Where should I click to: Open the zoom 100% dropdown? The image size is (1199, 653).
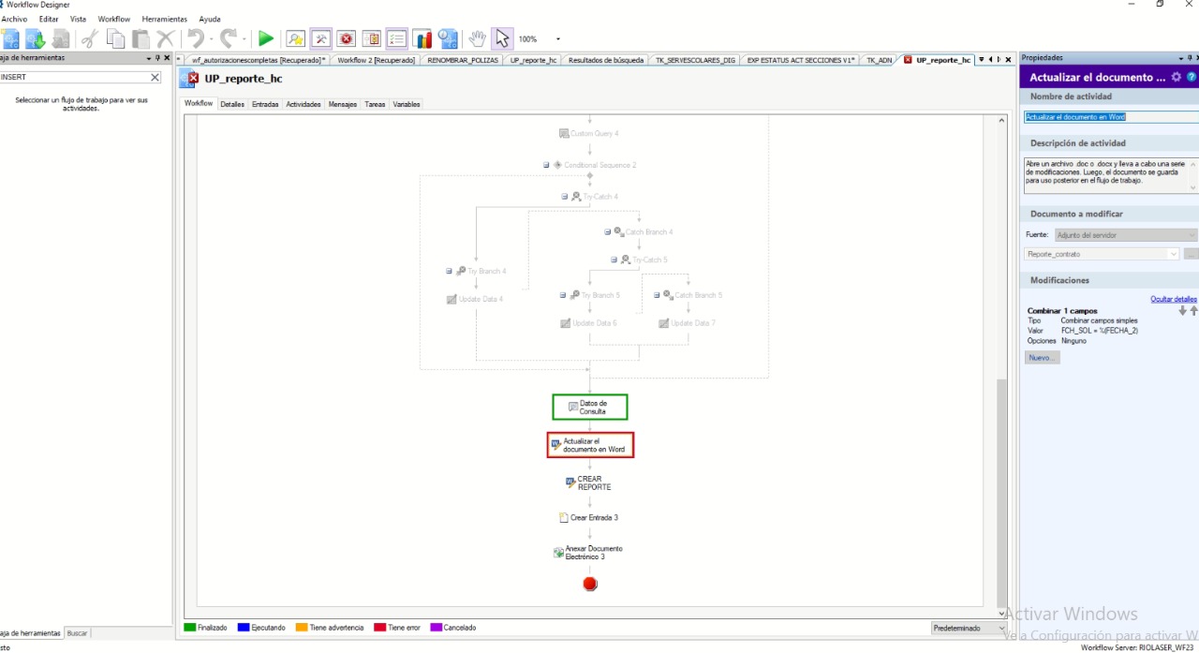point(558,39)
